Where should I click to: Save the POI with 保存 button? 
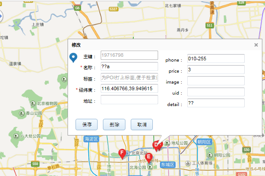coord(87,125)
